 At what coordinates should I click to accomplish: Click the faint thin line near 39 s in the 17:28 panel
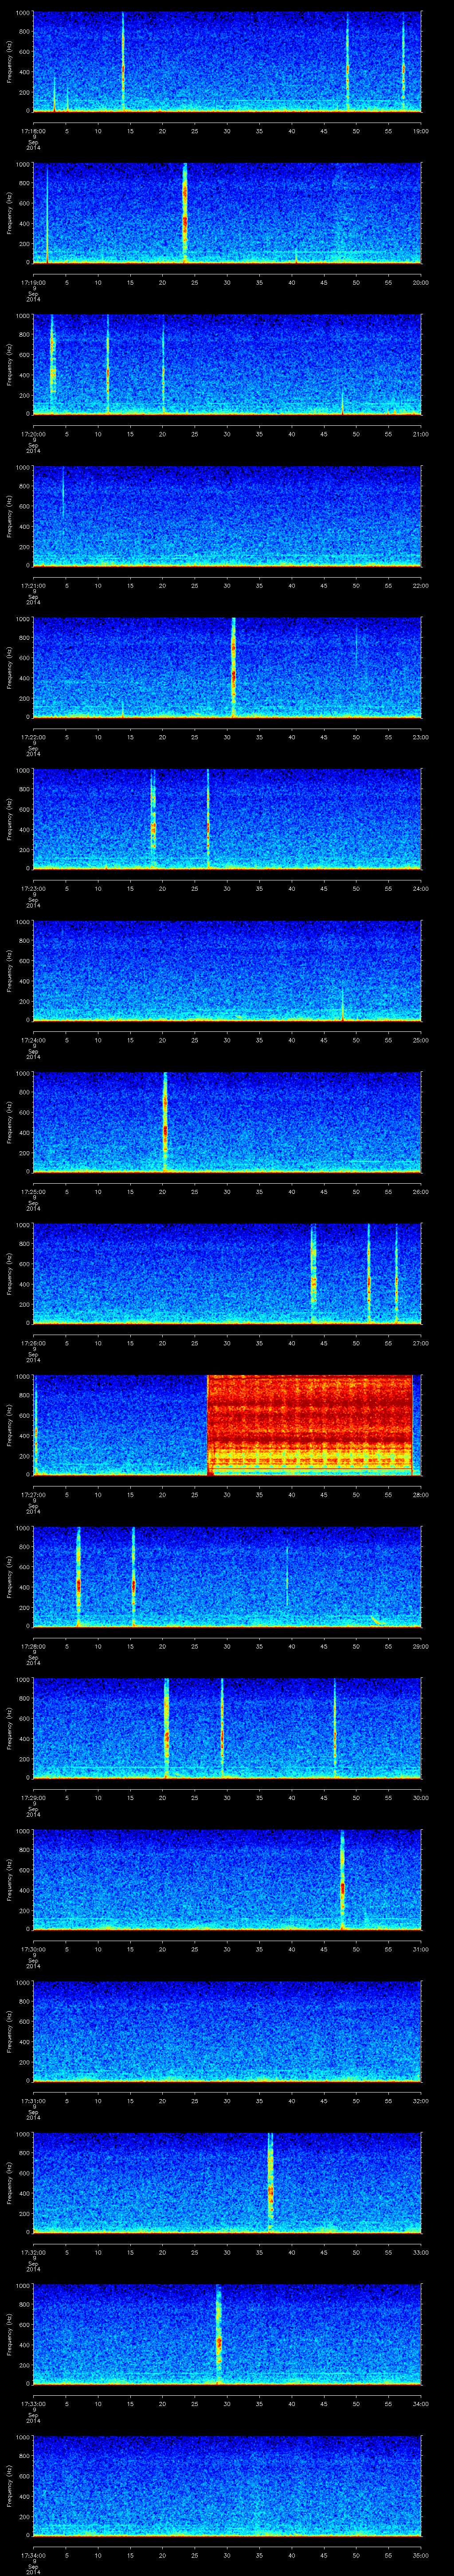tap(287, 1575)
